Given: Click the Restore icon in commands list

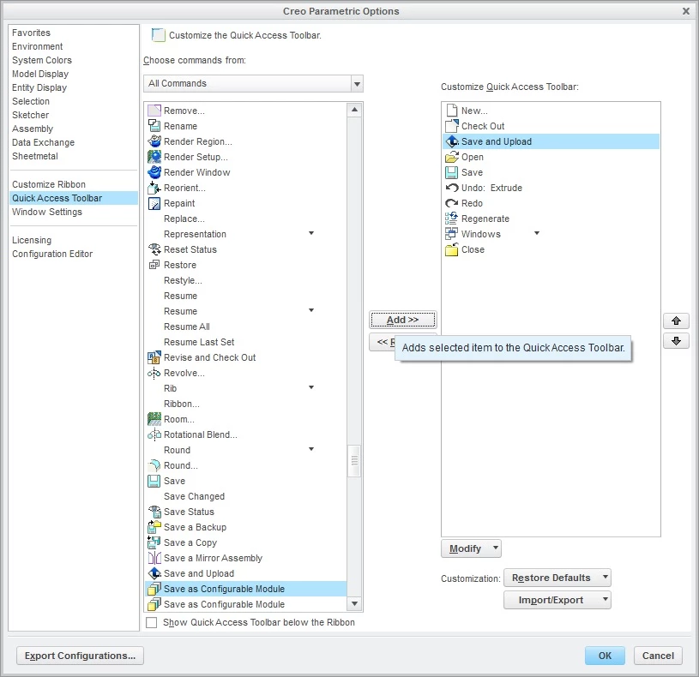Looking at the screenshot, I should (x=154, y=265).
